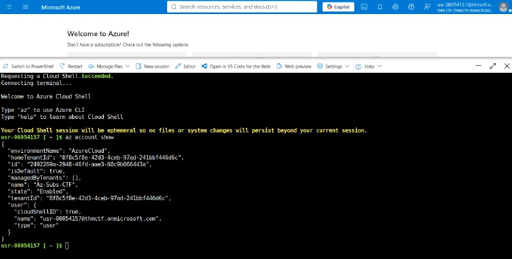Maximize the Cloud Shell pane

pyautogui.click(x=493, y=66)
